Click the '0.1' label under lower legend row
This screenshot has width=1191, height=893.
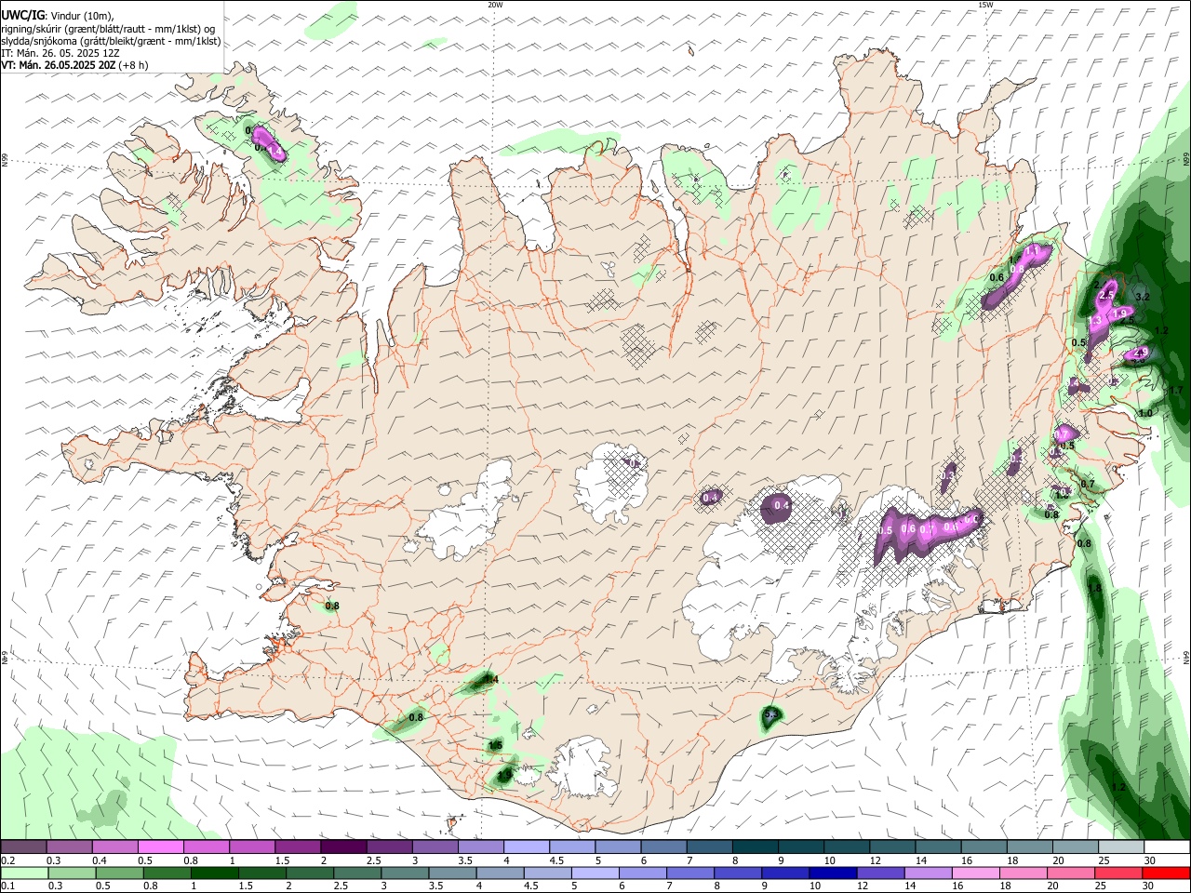(x=7, y=886)
